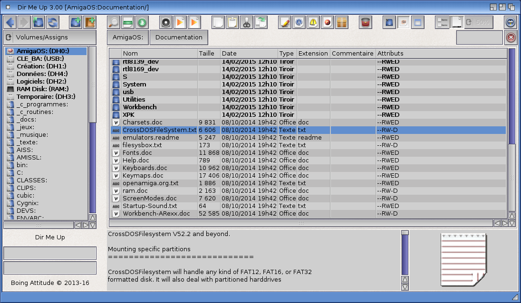Click the back navigation arrow
Image resolution: width=521 pixels, height=303 pixels.
(x=10, y=22)
